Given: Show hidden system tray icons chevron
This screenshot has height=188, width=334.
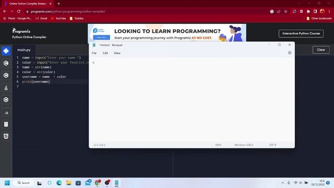Looking at the screenshot, I should [282, 183].
